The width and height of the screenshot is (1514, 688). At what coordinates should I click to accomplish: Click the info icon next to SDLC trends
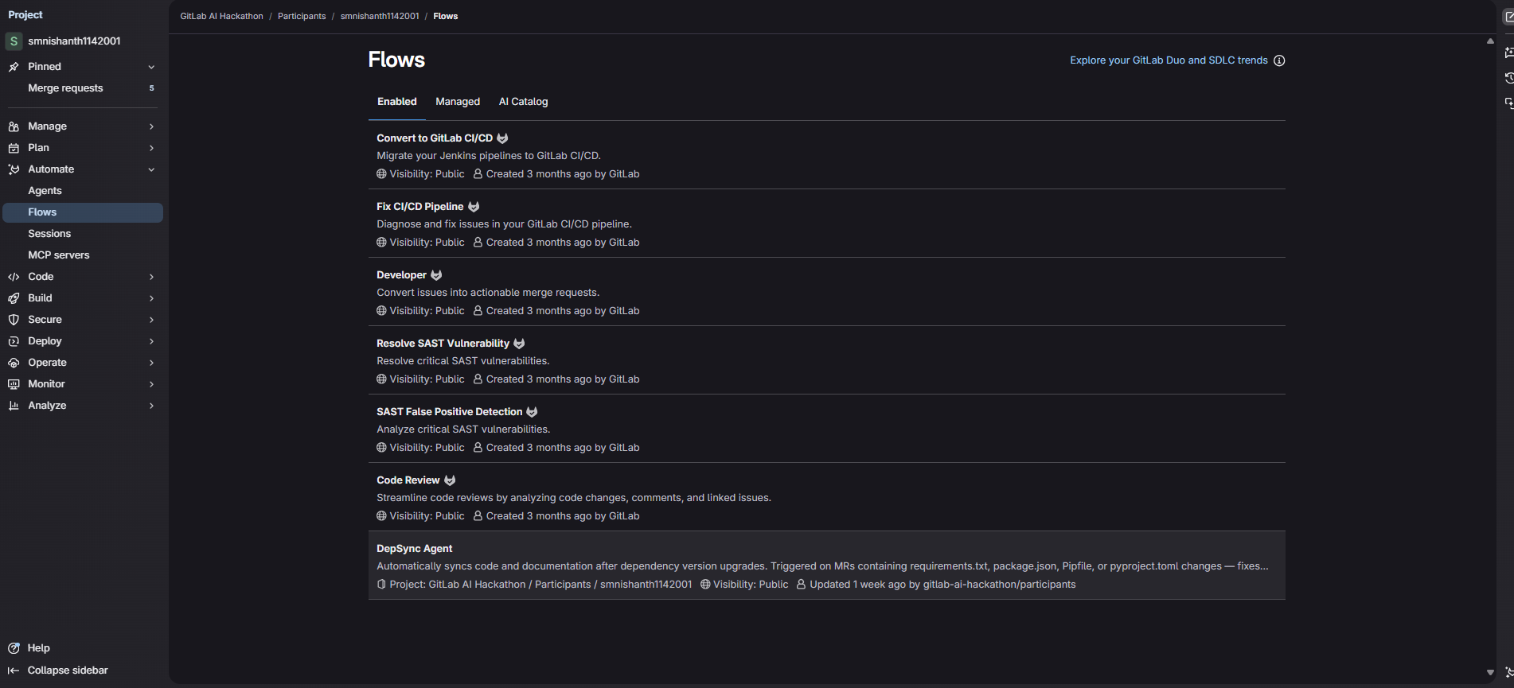coord(1279,60)
